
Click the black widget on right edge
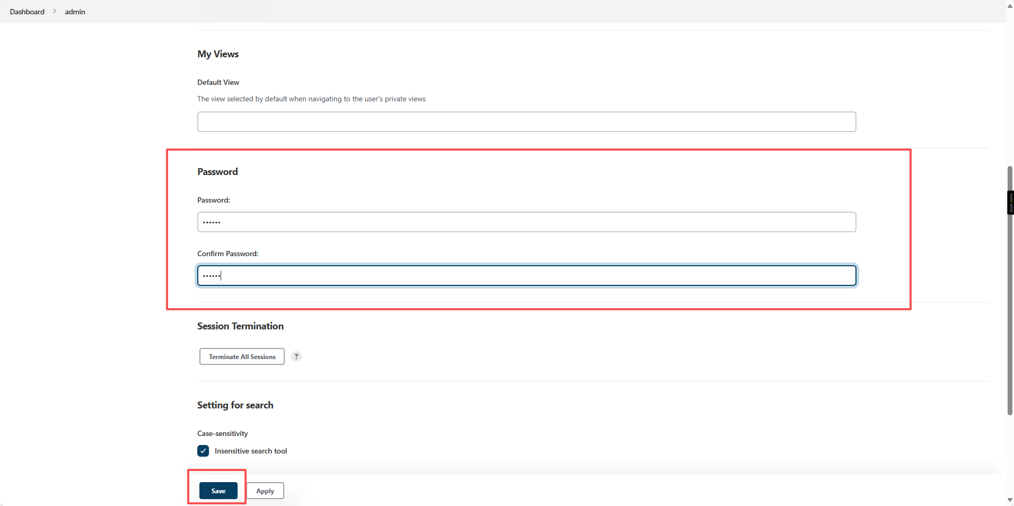[1010, 203]
